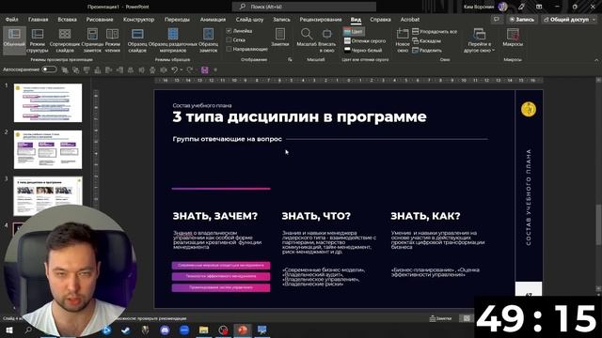Open the Файл menu
The width and height of the screenshot is (602, 338).
point(12,19)
